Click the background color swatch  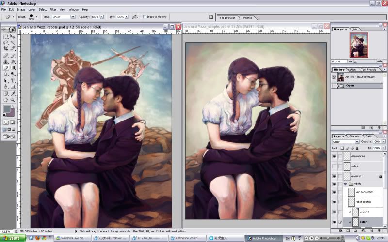point(13,114)
